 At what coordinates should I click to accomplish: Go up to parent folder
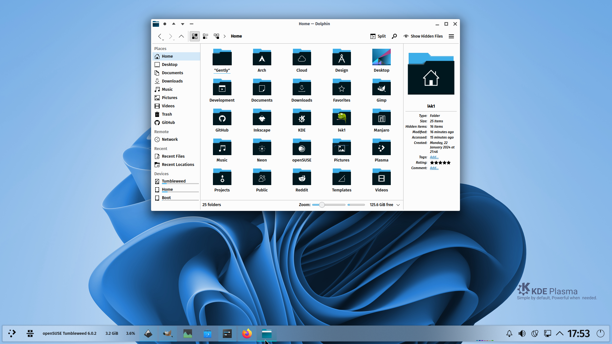181,36
